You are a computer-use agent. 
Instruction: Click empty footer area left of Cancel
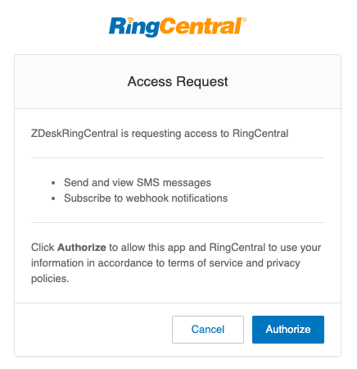tap(93, 330)
